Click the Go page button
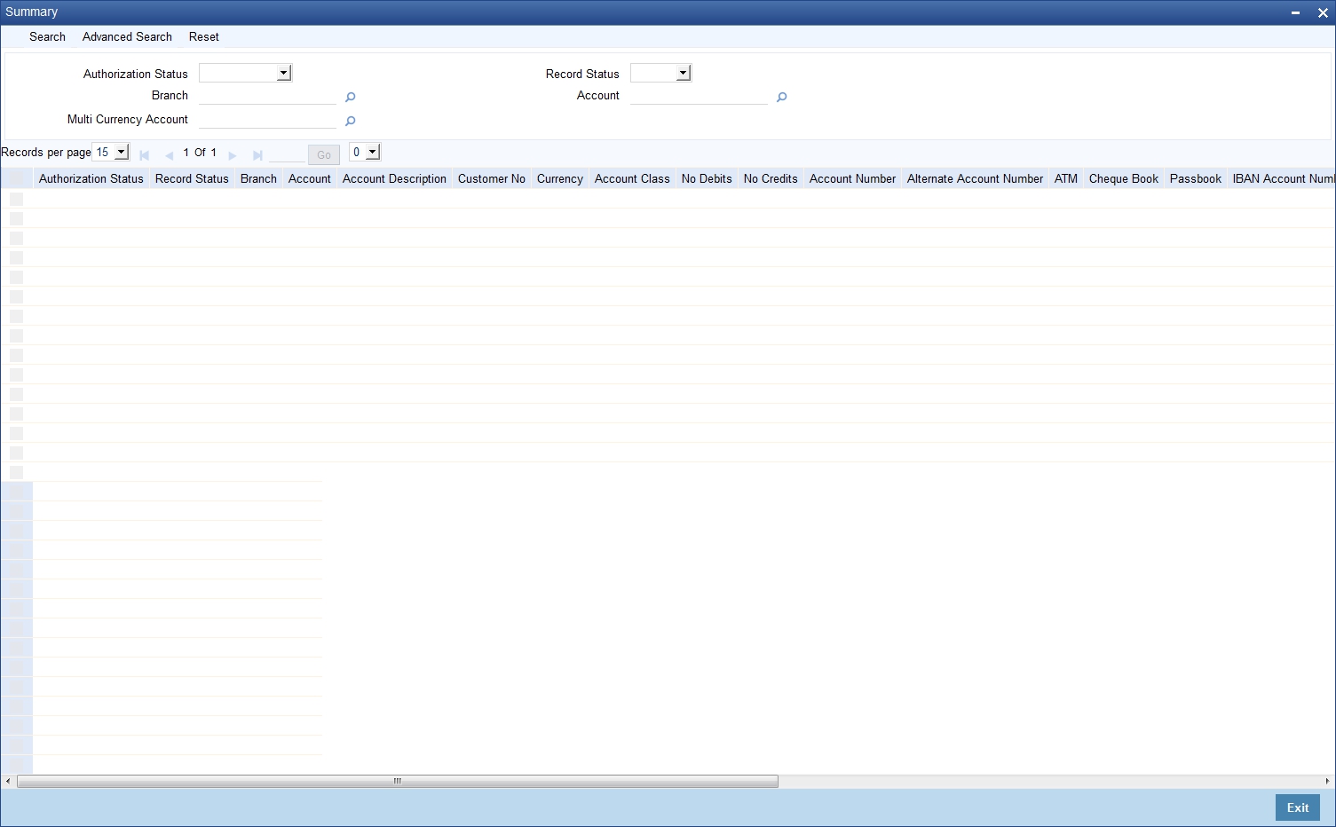This screenshot has height=827, width=1336. (x=324, y=154)
